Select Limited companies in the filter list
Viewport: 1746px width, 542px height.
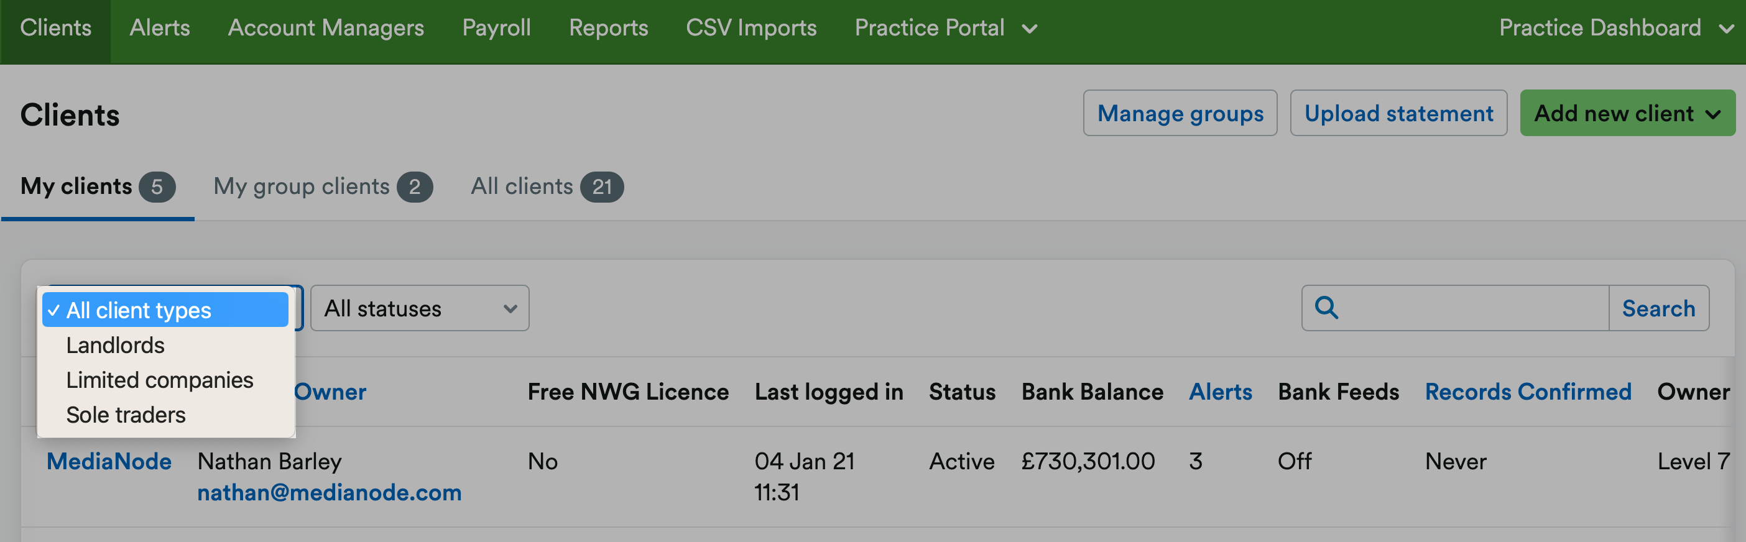tap(159, 379)
